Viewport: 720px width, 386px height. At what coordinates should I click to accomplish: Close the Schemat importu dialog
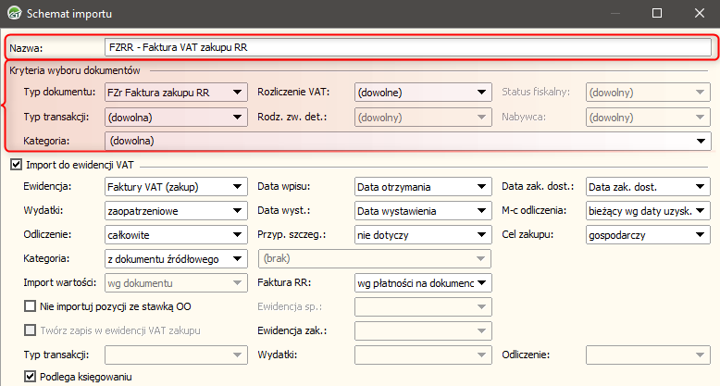pyautogui.click(x=700, y=14)
